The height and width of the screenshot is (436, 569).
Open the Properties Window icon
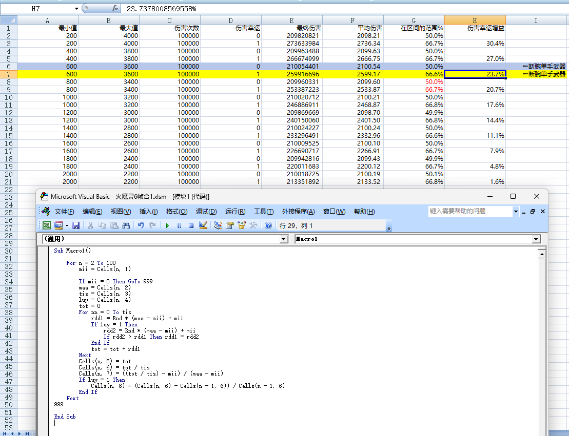pos(230,225)
